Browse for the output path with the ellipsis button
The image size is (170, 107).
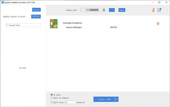pos(112,10)
